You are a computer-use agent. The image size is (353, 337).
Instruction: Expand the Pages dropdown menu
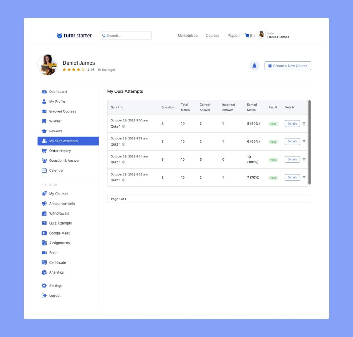click(233, 35)
